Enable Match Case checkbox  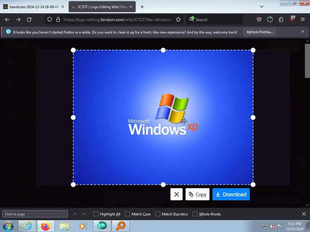tap(127, 214)
